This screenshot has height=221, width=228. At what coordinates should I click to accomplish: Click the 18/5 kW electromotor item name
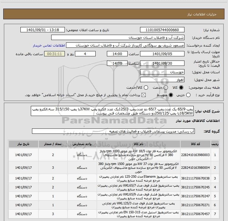(x=139, y=155)
